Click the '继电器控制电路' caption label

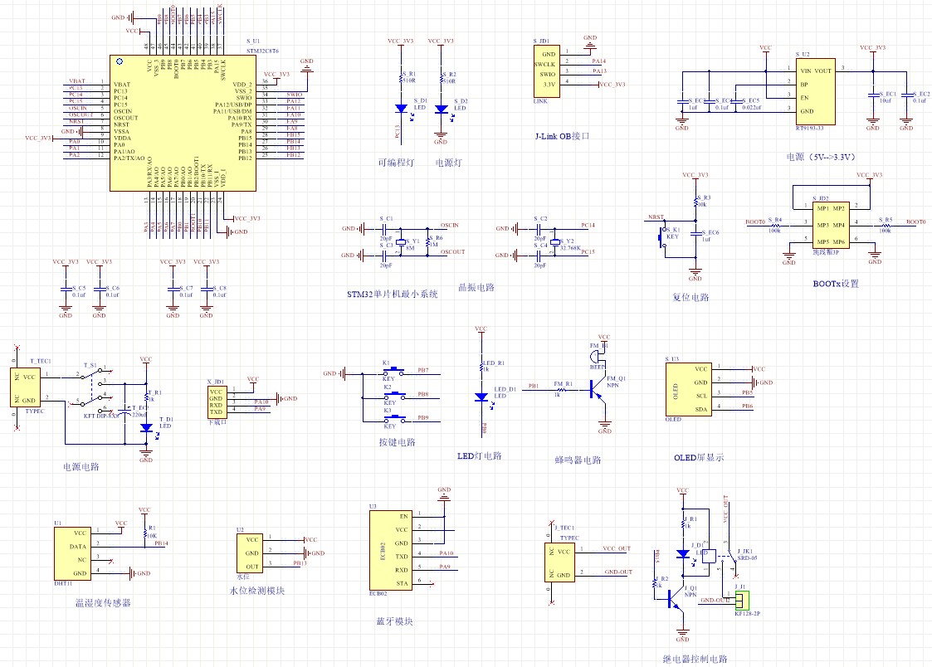[x=695, y=659]
